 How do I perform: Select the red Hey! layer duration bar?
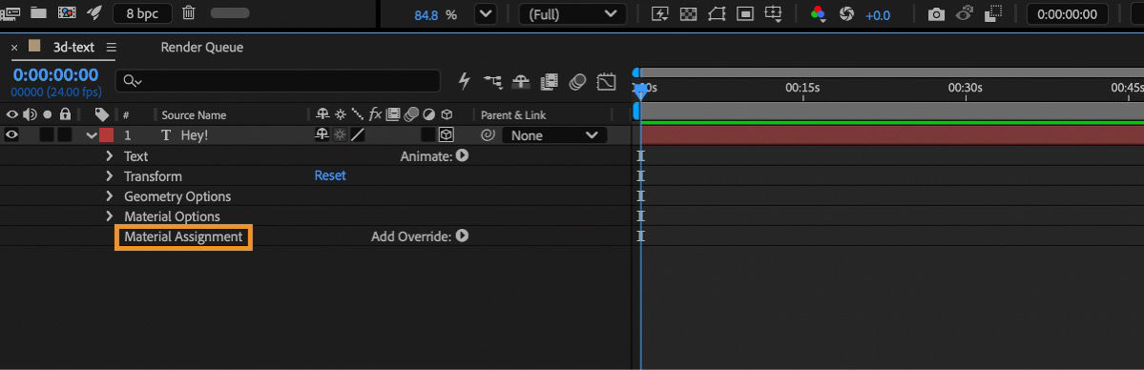point(891,135)
